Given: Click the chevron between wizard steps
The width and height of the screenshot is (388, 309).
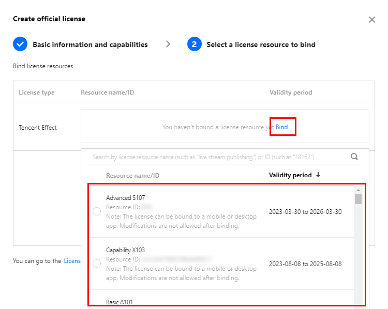Looking at the screenshot, I should tap(168, 44).
